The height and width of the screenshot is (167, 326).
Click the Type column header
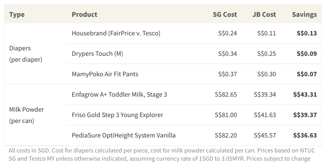tap(17, 15)
